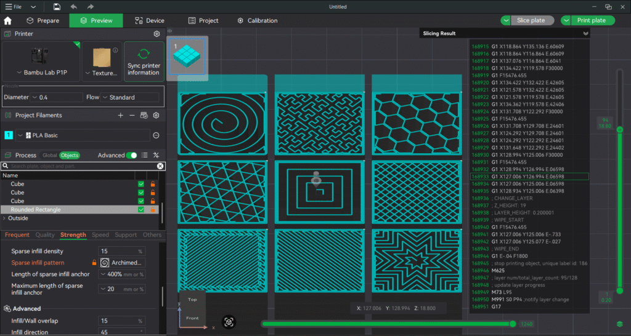
Task: Open the Speed settings tab
Action: [x=100, y=234]
